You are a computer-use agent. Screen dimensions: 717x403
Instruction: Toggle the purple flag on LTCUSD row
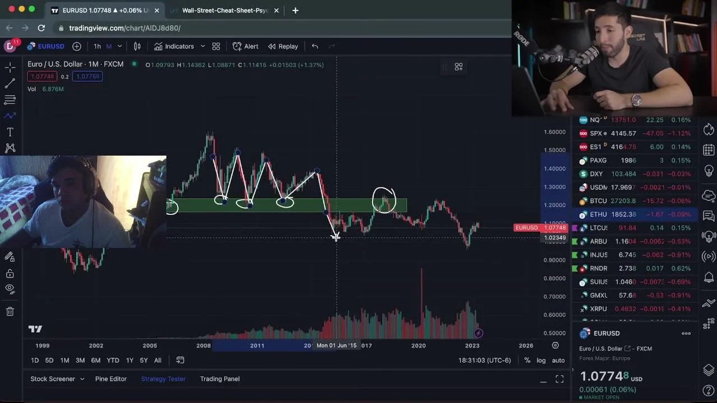pos(575,228)
